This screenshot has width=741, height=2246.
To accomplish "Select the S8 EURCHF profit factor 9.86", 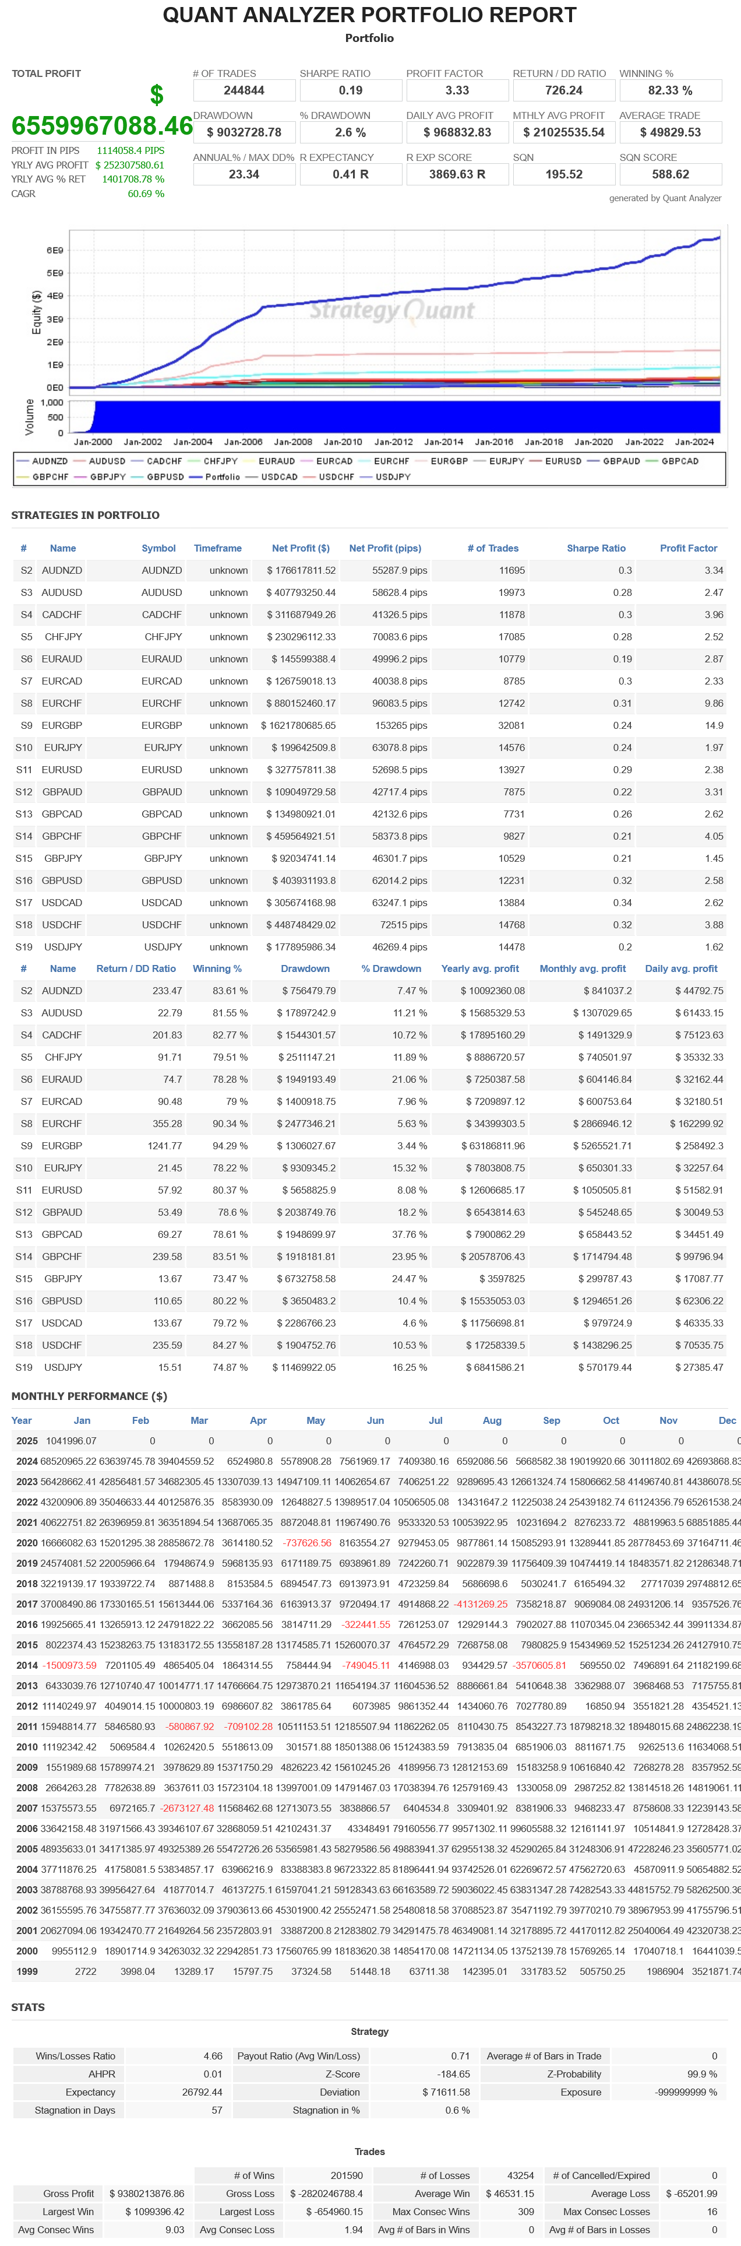I will coord(714,704).
